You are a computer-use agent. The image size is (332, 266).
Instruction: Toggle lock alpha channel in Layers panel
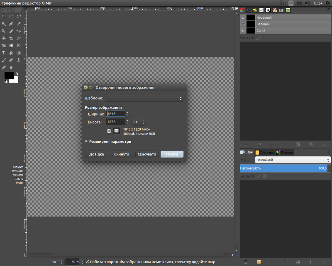pos(265,176)
